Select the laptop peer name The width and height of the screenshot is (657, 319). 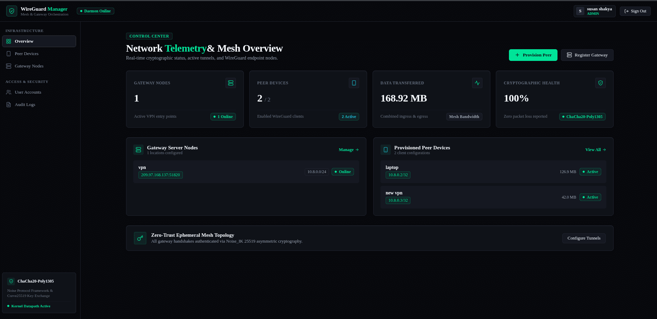point(392,167)
